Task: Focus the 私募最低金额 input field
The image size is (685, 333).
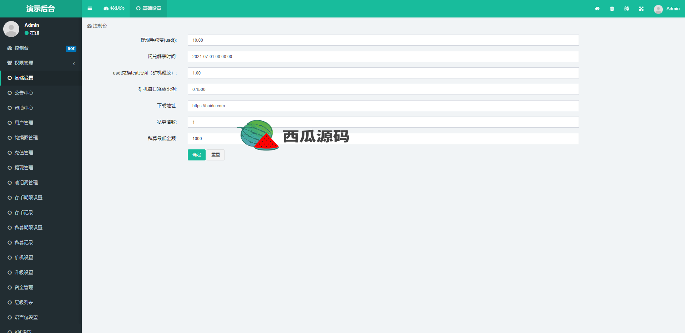Action: [383, 139]
